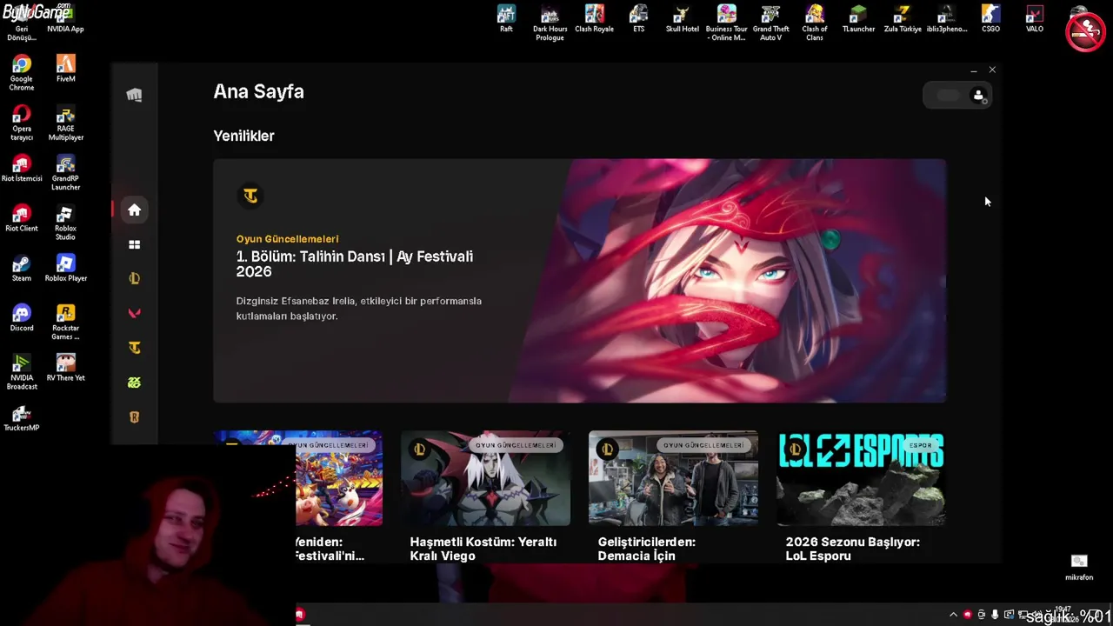
Task: Open Raft desktop shortcut
Action: point(506,18)
